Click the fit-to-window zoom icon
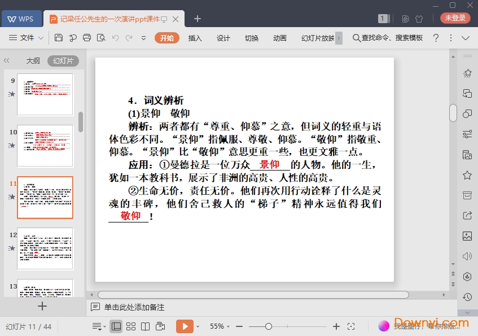Screen dimensions: 478x336 coord(351,326)
